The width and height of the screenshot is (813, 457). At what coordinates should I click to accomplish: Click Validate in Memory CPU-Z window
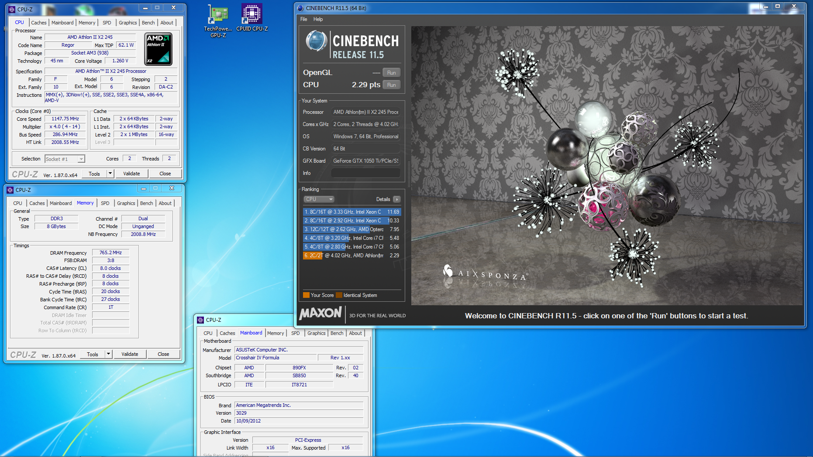[x=130, y=354]
